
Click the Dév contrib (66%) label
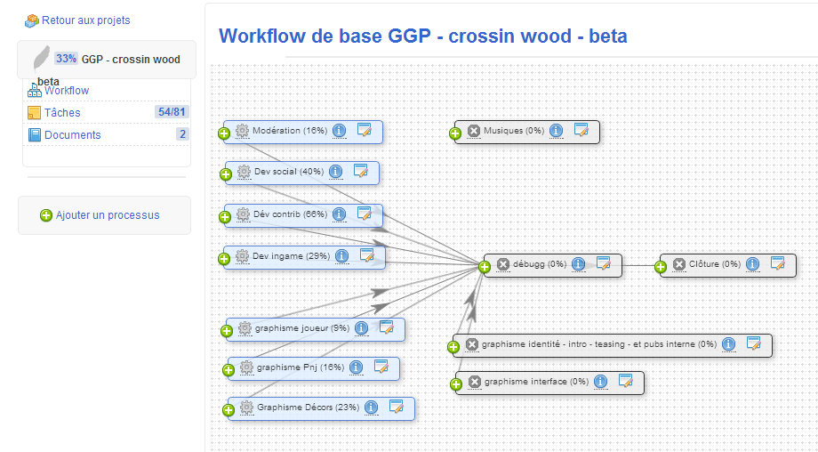point(291,214)
